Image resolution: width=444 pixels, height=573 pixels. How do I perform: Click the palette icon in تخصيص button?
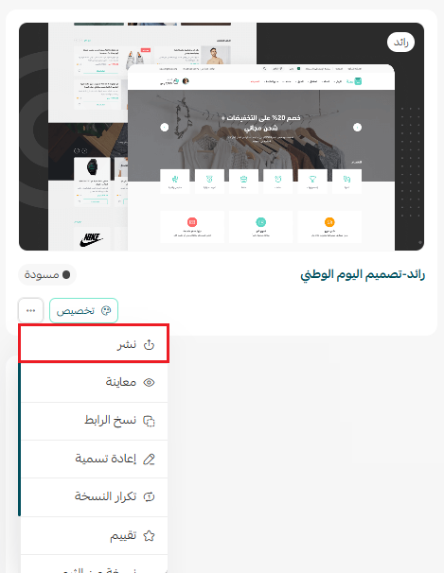pyautogui.click(x=106, y=311)
